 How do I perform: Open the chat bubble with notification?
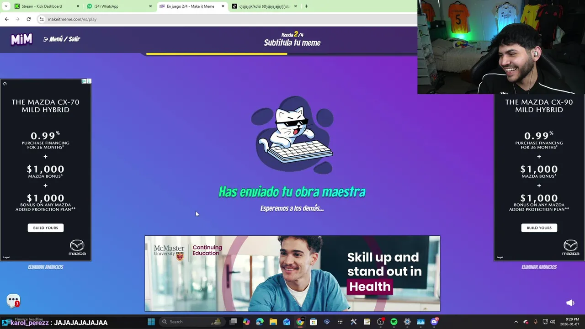click(13, 301)
